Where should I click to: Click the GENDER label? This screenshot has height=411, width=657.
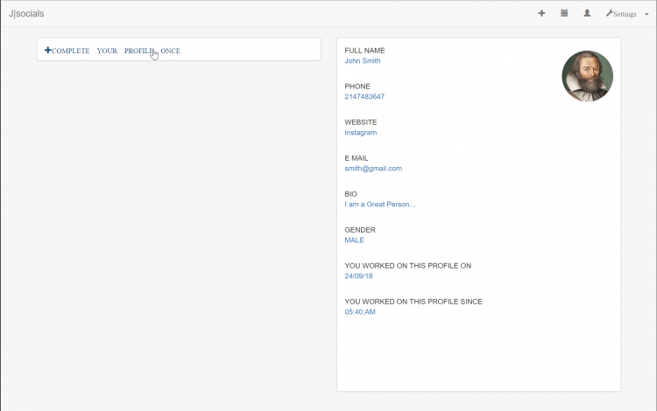(360, 230)
